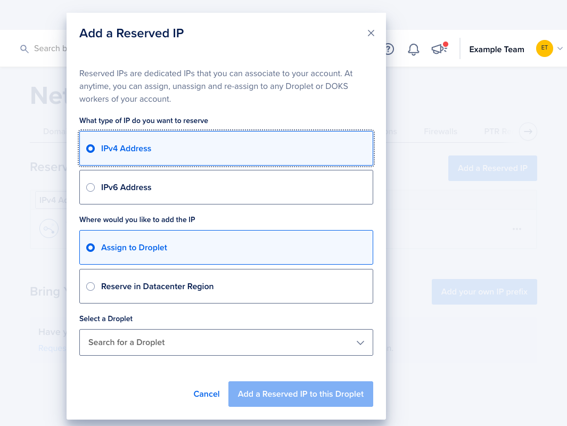
Task: Open the notifications bell icon
Action: coord(413,49)
